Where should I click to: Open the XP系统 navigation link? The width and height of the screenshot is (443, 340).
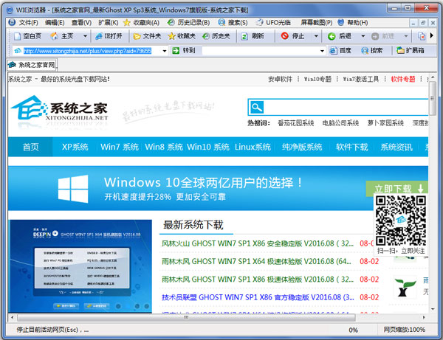(75, 147)
